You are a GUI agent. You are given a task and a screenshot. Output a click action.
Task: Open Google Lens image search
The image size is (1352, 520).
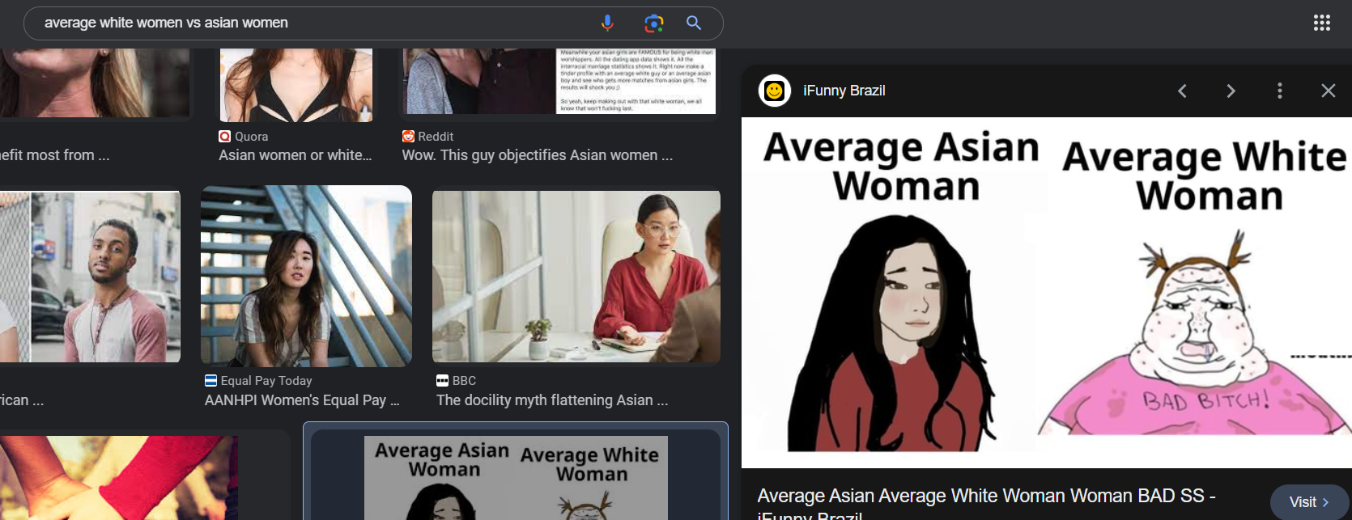pos(653,23)
